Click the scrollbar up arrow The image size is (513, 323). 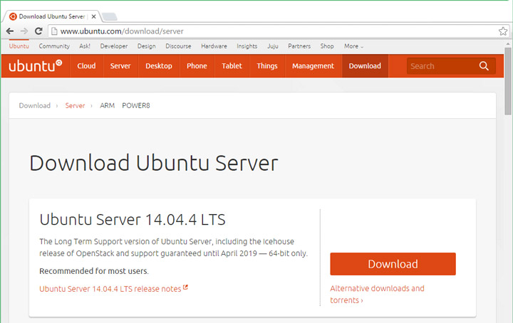point(508,43)
